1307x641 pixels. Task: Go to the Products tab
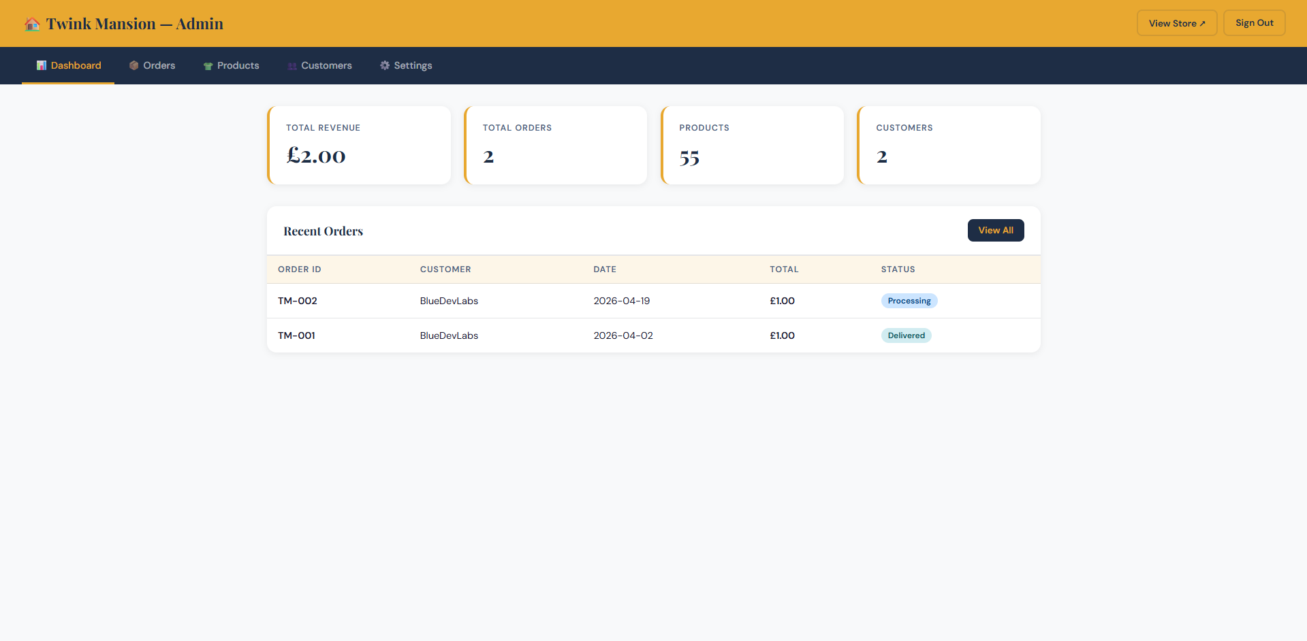(x=231, y=65)
